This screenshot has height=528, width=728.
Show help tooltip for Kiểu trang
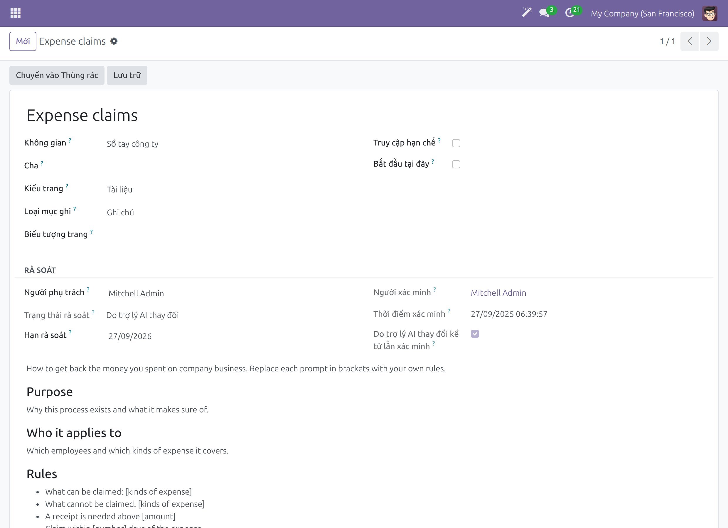click(x=67, y=186)
